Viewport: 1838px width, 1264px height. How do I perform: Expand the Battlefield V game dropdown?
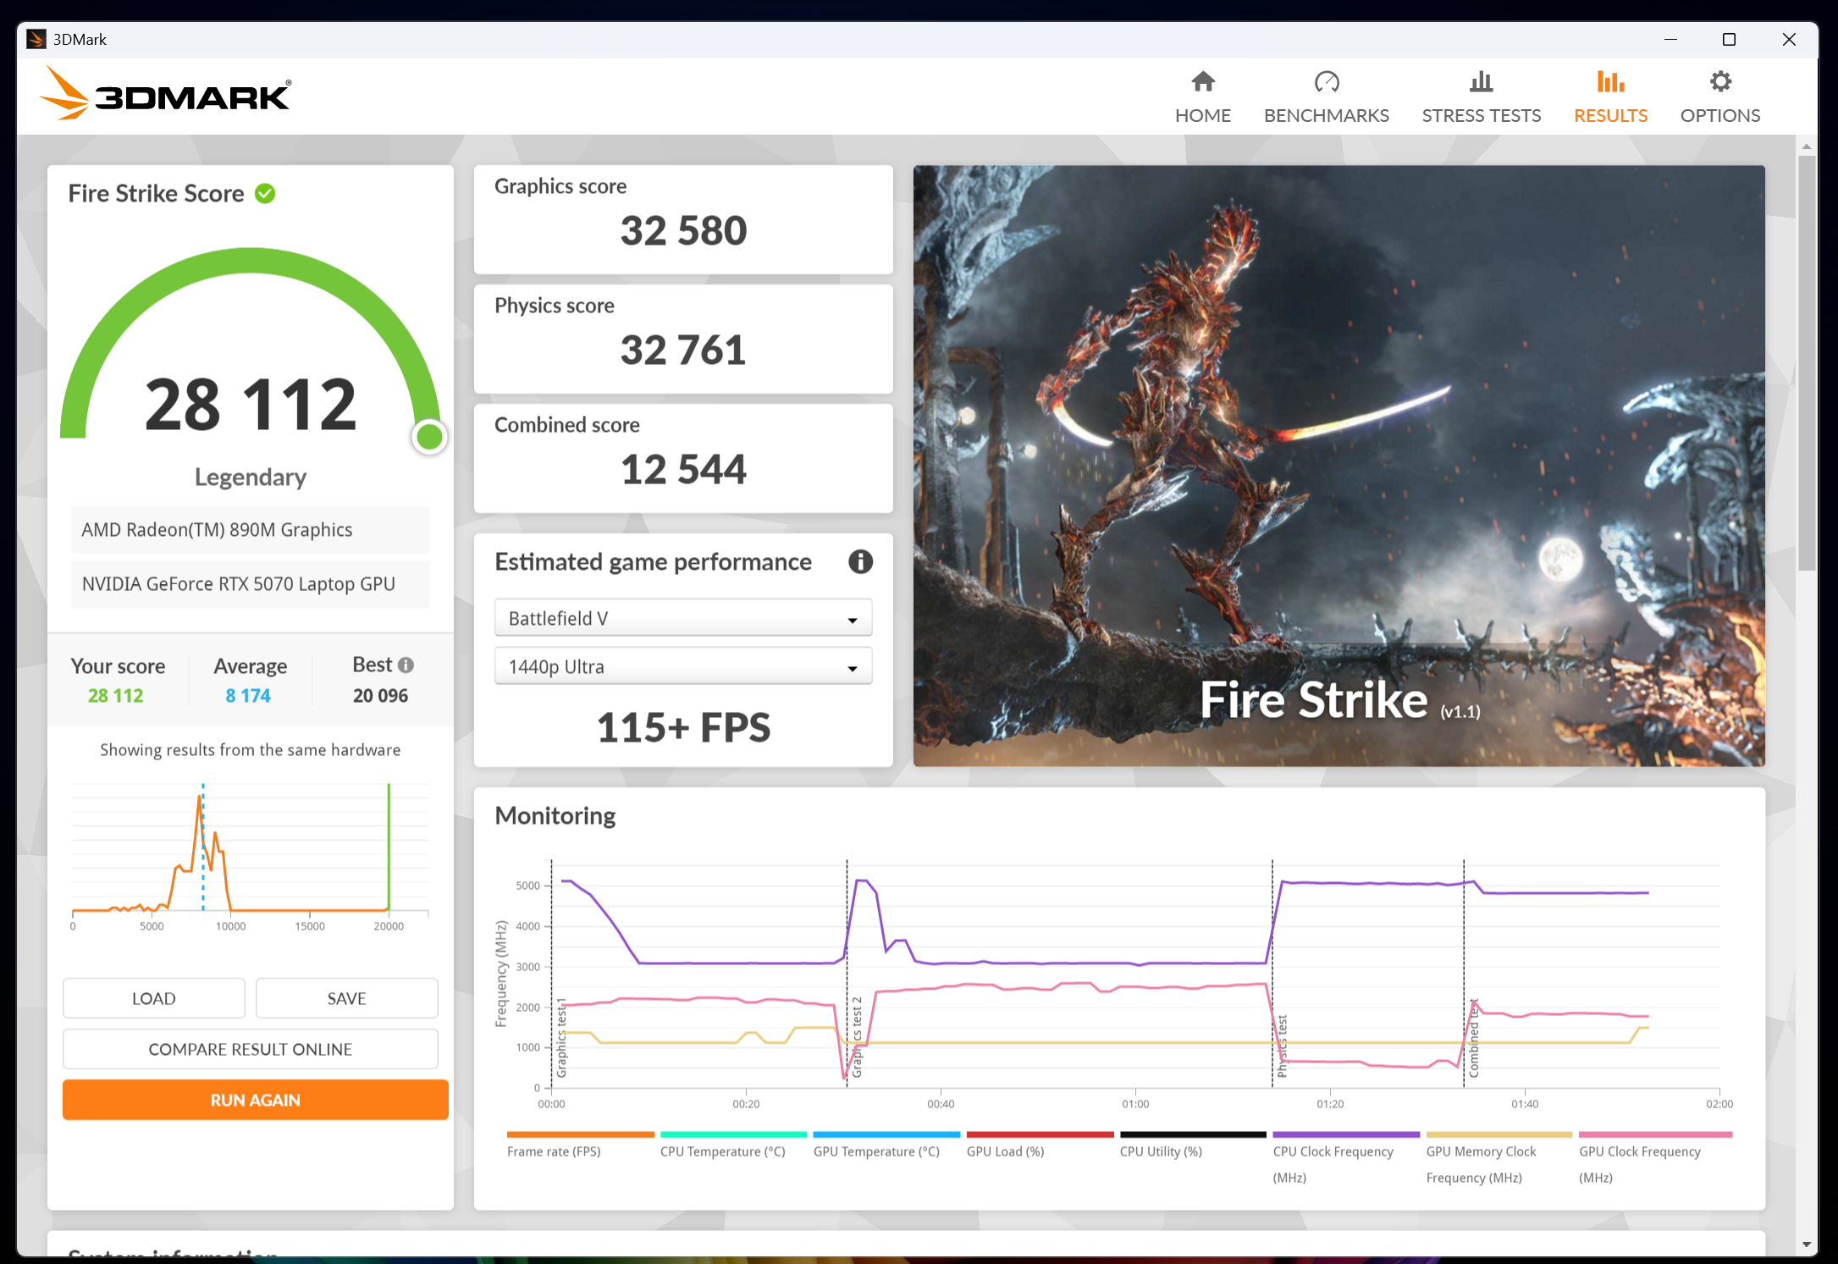click(683, 618)
